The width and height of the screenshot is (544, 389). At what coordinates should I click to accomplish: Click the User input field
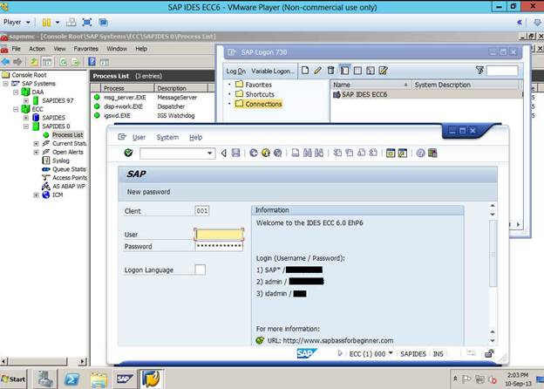point(219,235)
